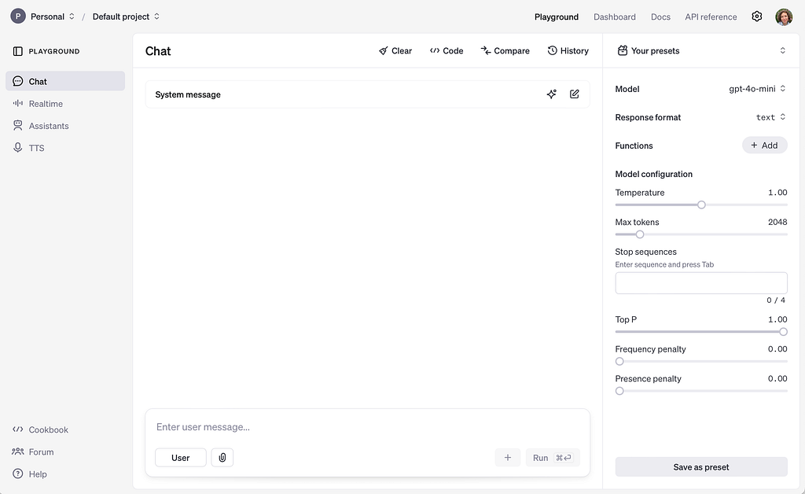
Task: Open API reference in top navigation
Action: pos(711,17)
